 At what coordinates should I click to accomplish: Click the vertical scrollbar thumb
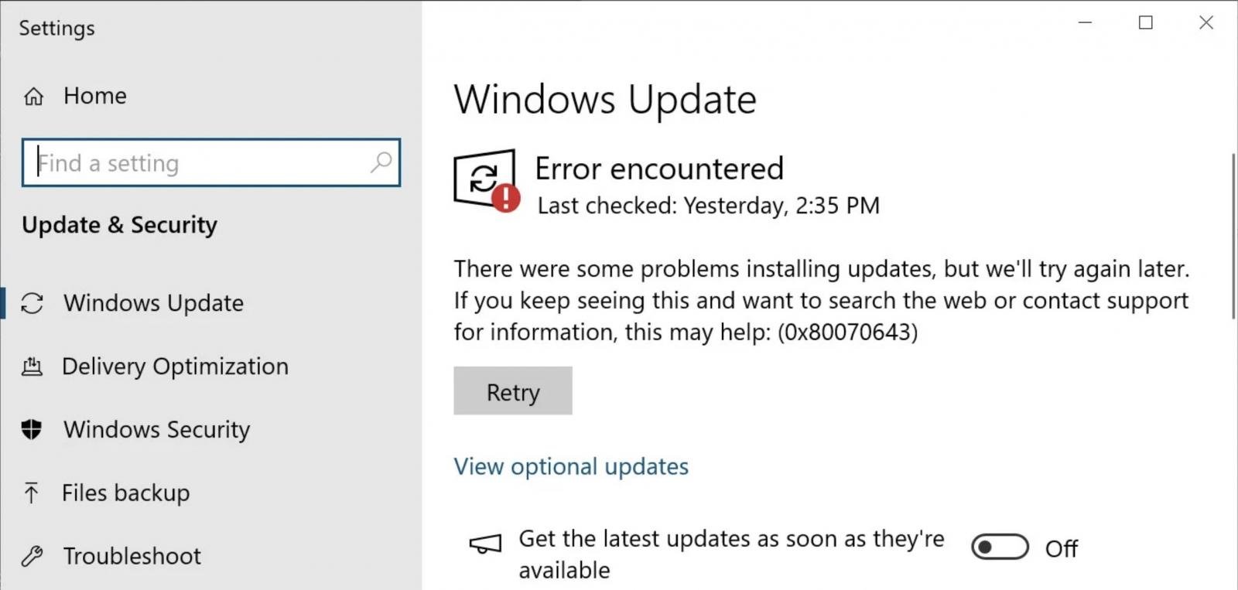1233,236
